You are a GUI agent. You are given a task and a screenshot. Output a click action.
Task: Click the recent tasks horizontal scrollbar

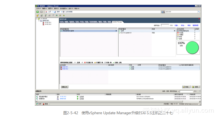point(118,101)
